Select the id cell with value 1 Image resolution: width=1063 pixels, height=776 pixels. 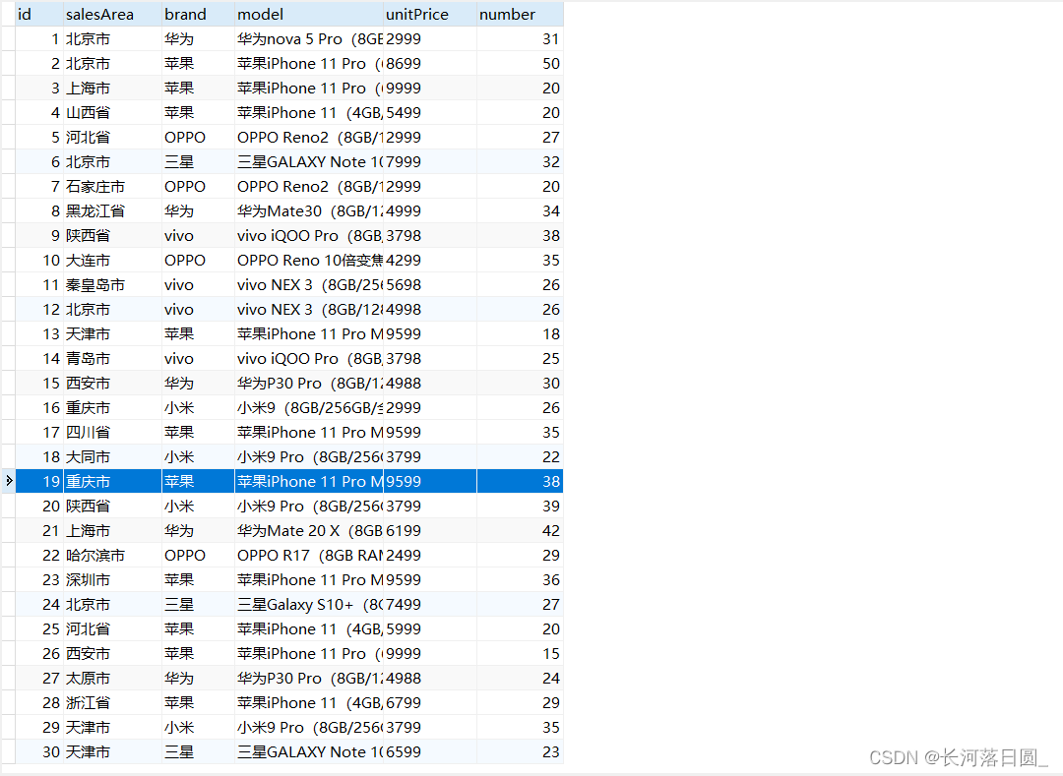click(x=38, y=39)
